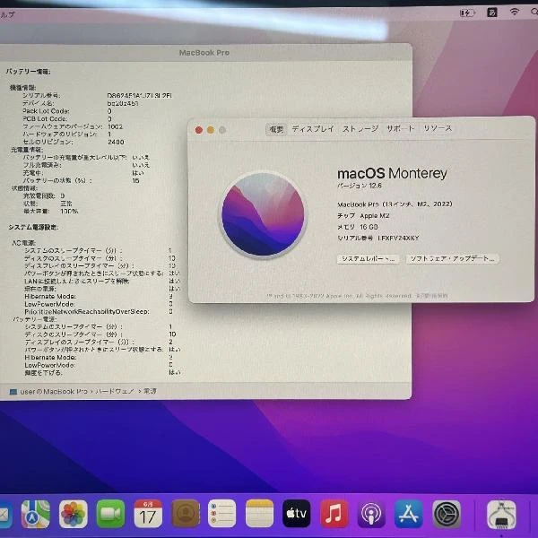Open the Notes app in the Dock
The height and width of the screenshot is (538, 538).
[x=259, y=514]
